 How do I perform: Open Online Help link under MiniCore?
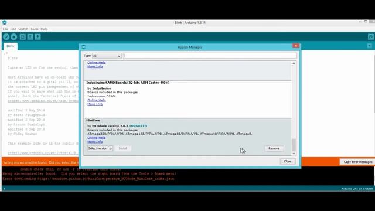96,138
